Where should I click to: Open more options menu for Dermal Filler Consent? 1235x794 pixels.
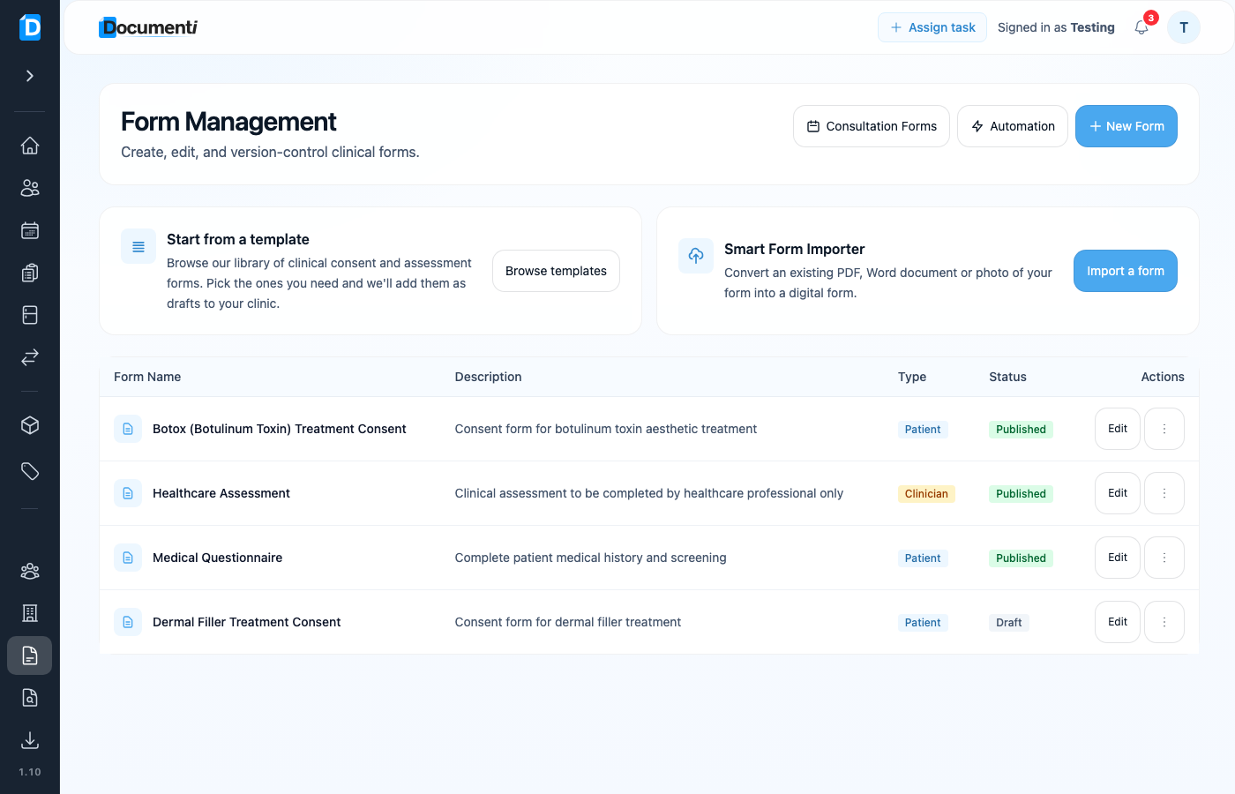pyautogui.click(x=1164, y=622)
